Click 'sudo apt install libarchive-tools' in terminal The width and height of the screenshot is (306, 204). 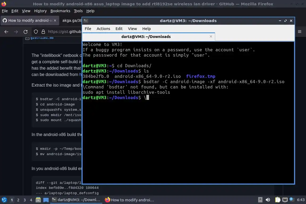[x=126, y=92]
